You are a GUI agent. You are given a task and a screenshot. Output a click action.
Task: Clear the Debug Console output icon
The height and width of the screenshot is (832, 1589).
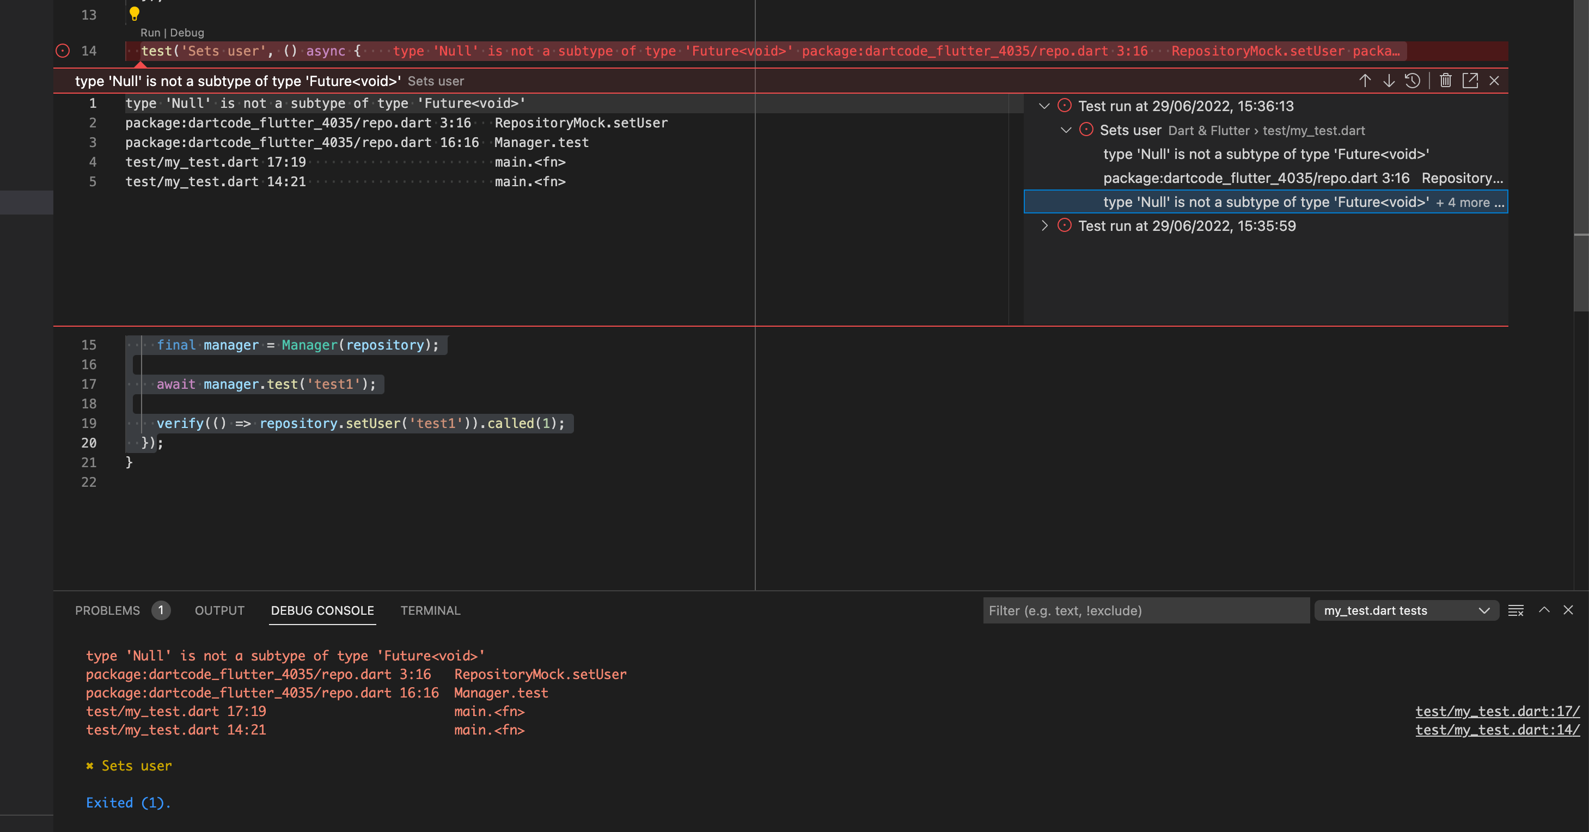coord(1516,610)
